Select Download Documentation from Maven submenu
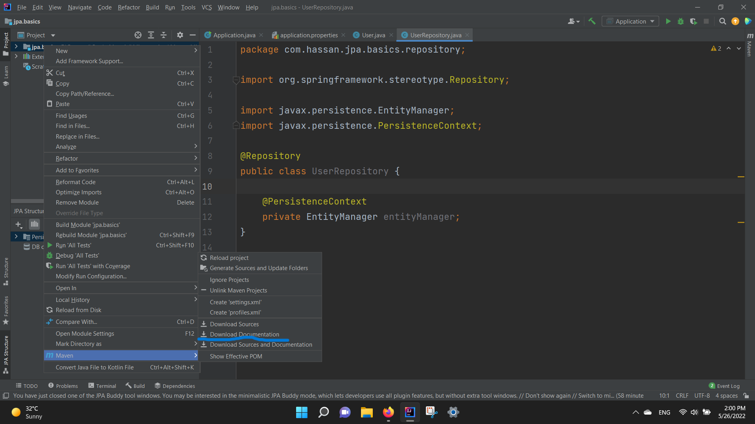 pyautogui.click(x=260, y=334)
